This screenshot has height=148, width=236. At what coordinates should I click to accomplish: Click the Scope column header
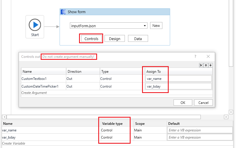pyautogui.click(x=150, y=124)
